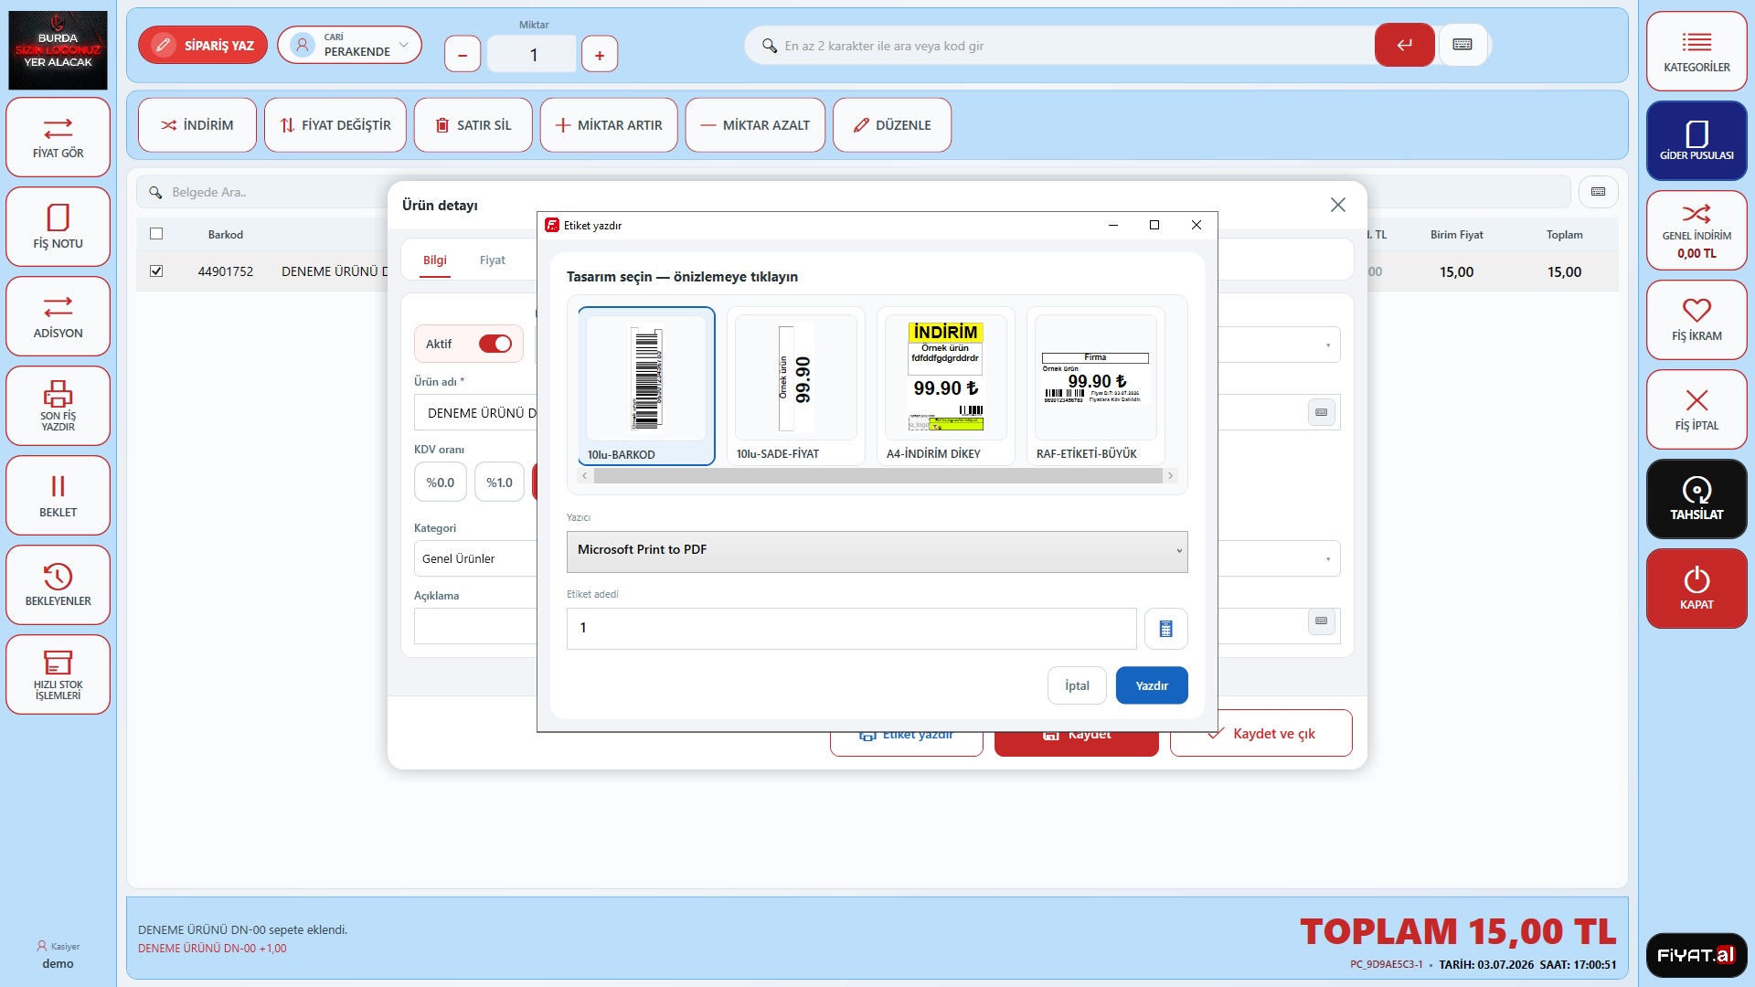Open KATEGORİLER list
The image size is (1755, 987).
pos(1696,51)
